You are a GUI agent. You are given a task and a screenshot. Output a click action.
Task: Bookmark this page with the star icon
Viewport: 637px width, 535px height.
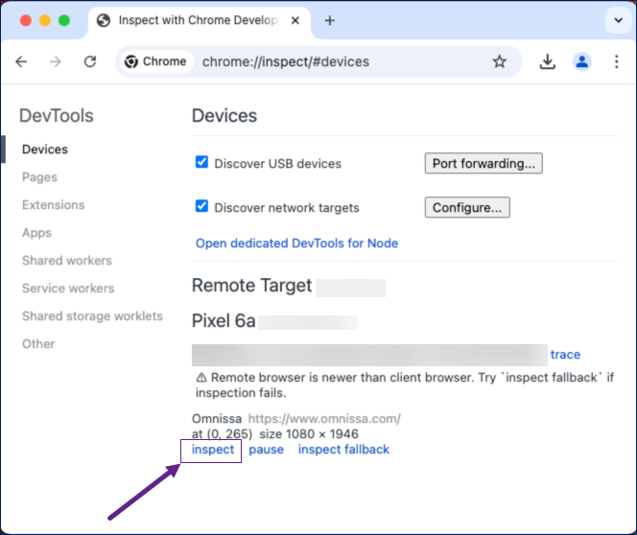[x=499, y=61]
